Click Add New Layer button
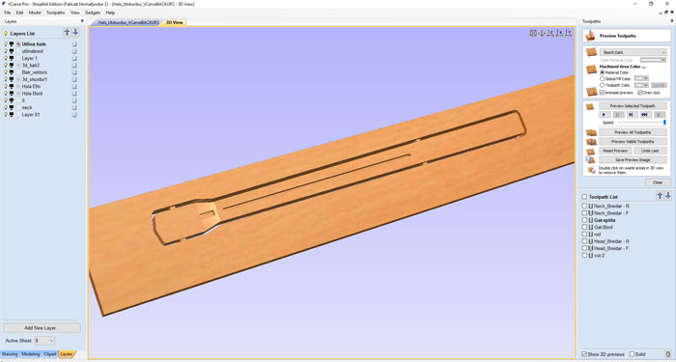Screen dimensions: 676x362 tap(42, 328)
